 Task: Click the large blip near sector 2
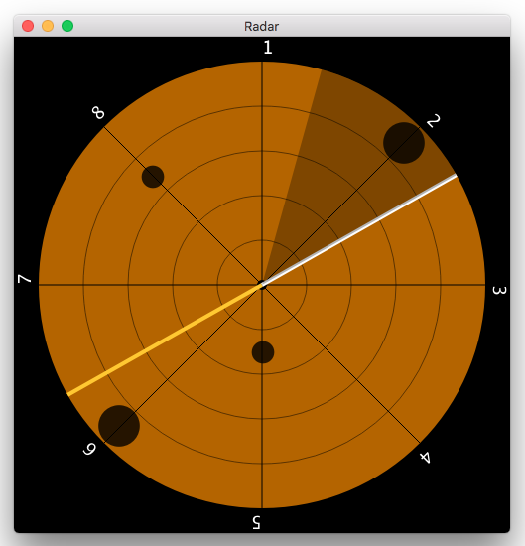coord(404,143)
